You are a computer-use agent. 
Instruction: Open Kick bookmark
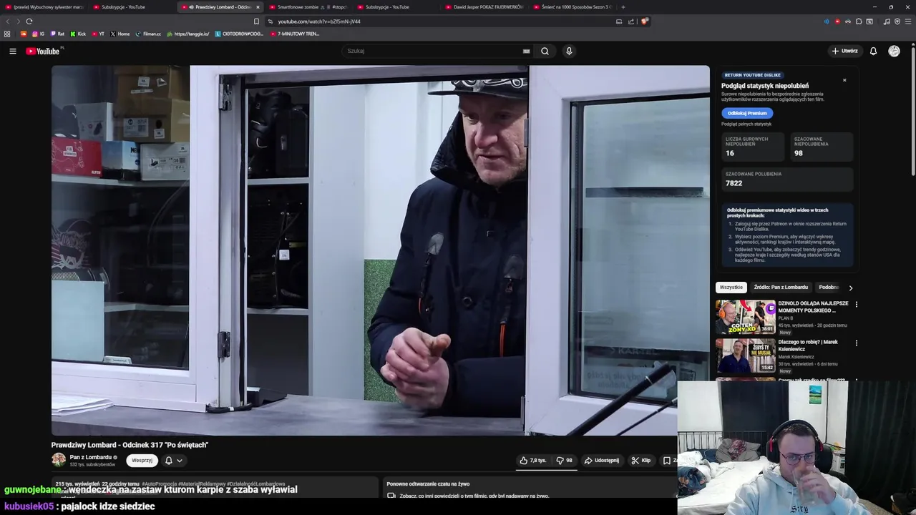78,34
